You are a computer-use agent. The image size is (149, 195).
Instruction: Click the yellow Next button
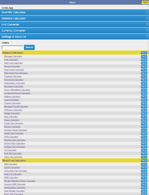[145, 2]
